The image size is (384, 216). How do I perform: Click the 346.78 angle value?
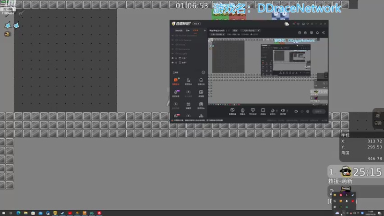374,158
